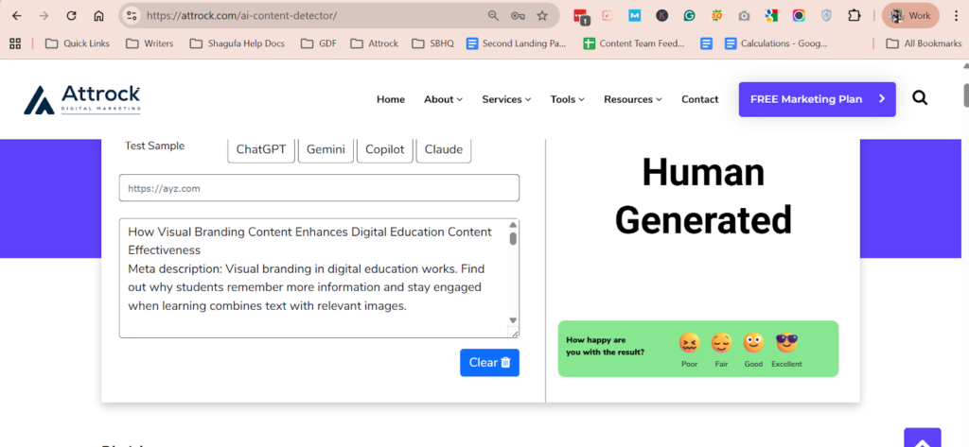The height and width of the screenshot is (447, 969).
Task: Open Calculations - Goog... bookmark
Action: coord(776,43)
